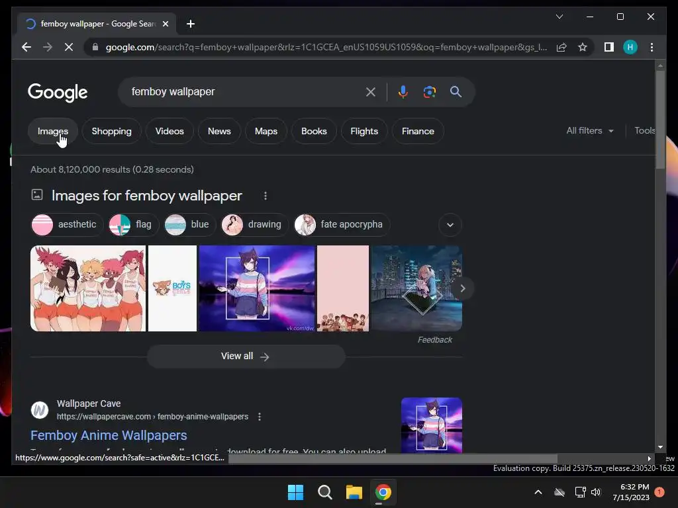Open the Windows Start menu
Image resolution: width=678 pixels, height=508 pixels.
pyautogui.click(x=296, y=492)
